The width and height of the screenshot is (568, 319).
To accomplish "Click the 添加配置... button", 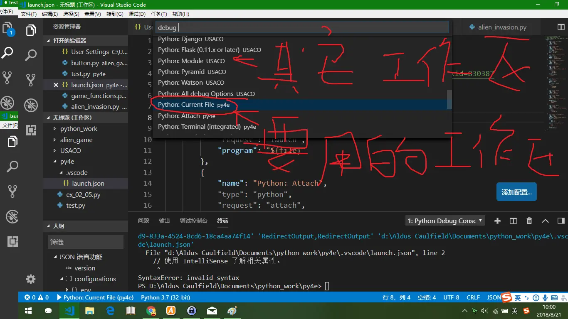I will [x=516, y=192].
